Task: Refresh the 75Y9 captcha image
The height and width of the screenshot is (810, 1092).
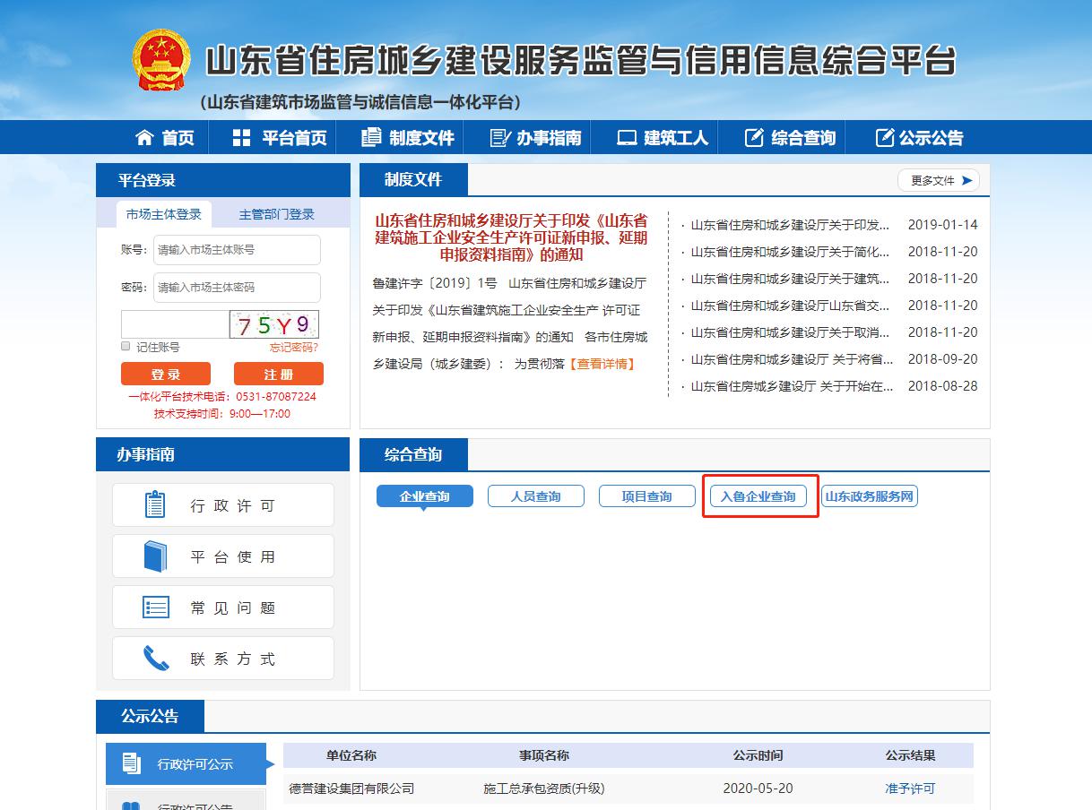Action: coord(273,323)
